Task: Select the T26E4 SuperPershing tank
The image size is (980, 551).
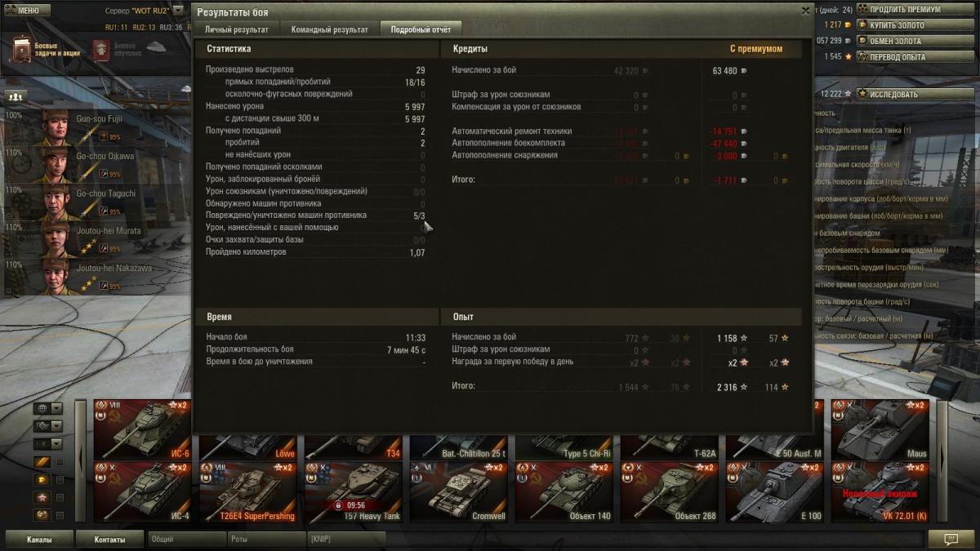Action: pos(247,492)
